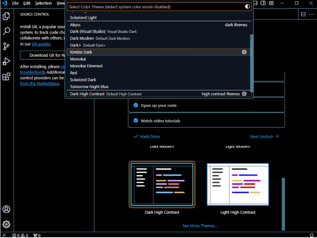Open the Extensions view

pyautogui.click(x=6, y=76)
